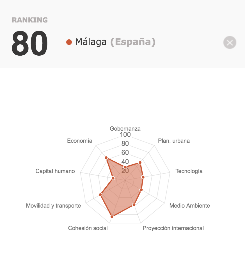Select the Cohesión social data point
The width and height of the screenshot is (245, 275).
[x=112, y=217]
